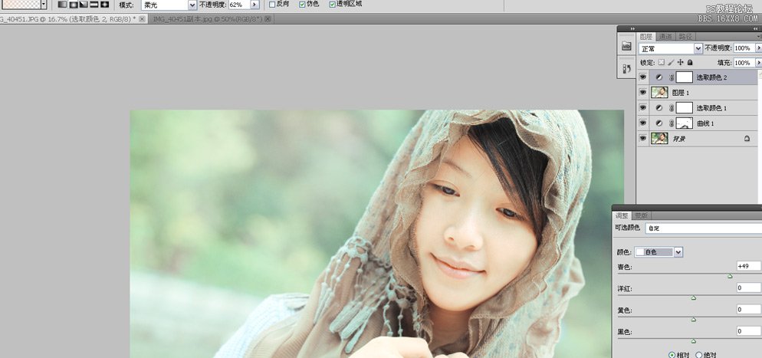This screenshot has height=358, width=762.
Task: Enable the 反向 checkbox
Action: point(272,5)
